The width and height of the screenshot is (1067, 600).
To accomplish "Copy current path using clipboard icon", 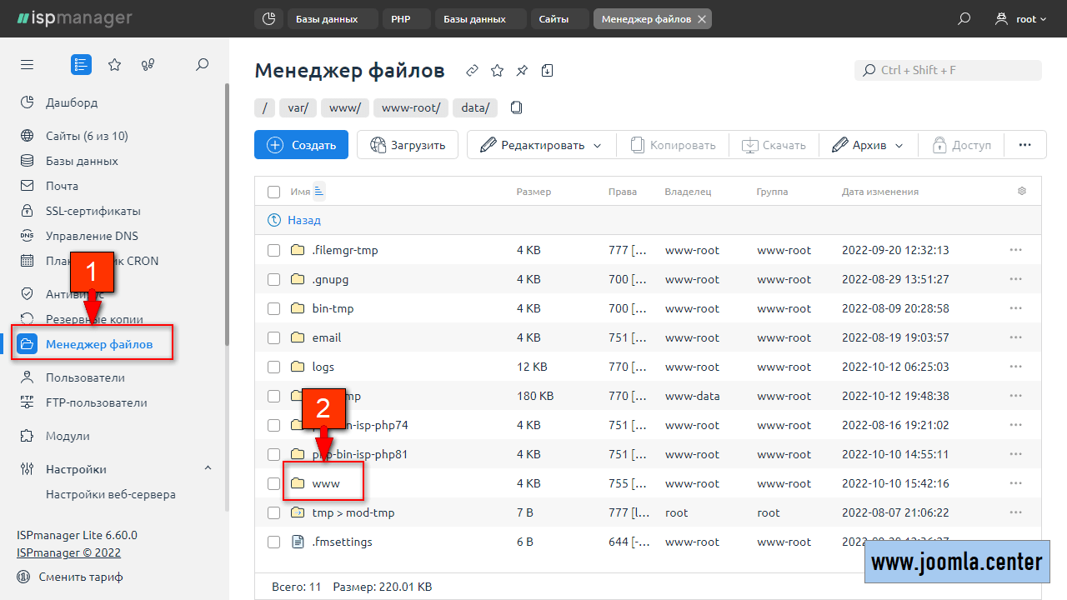I will click(x=517, y=107).
